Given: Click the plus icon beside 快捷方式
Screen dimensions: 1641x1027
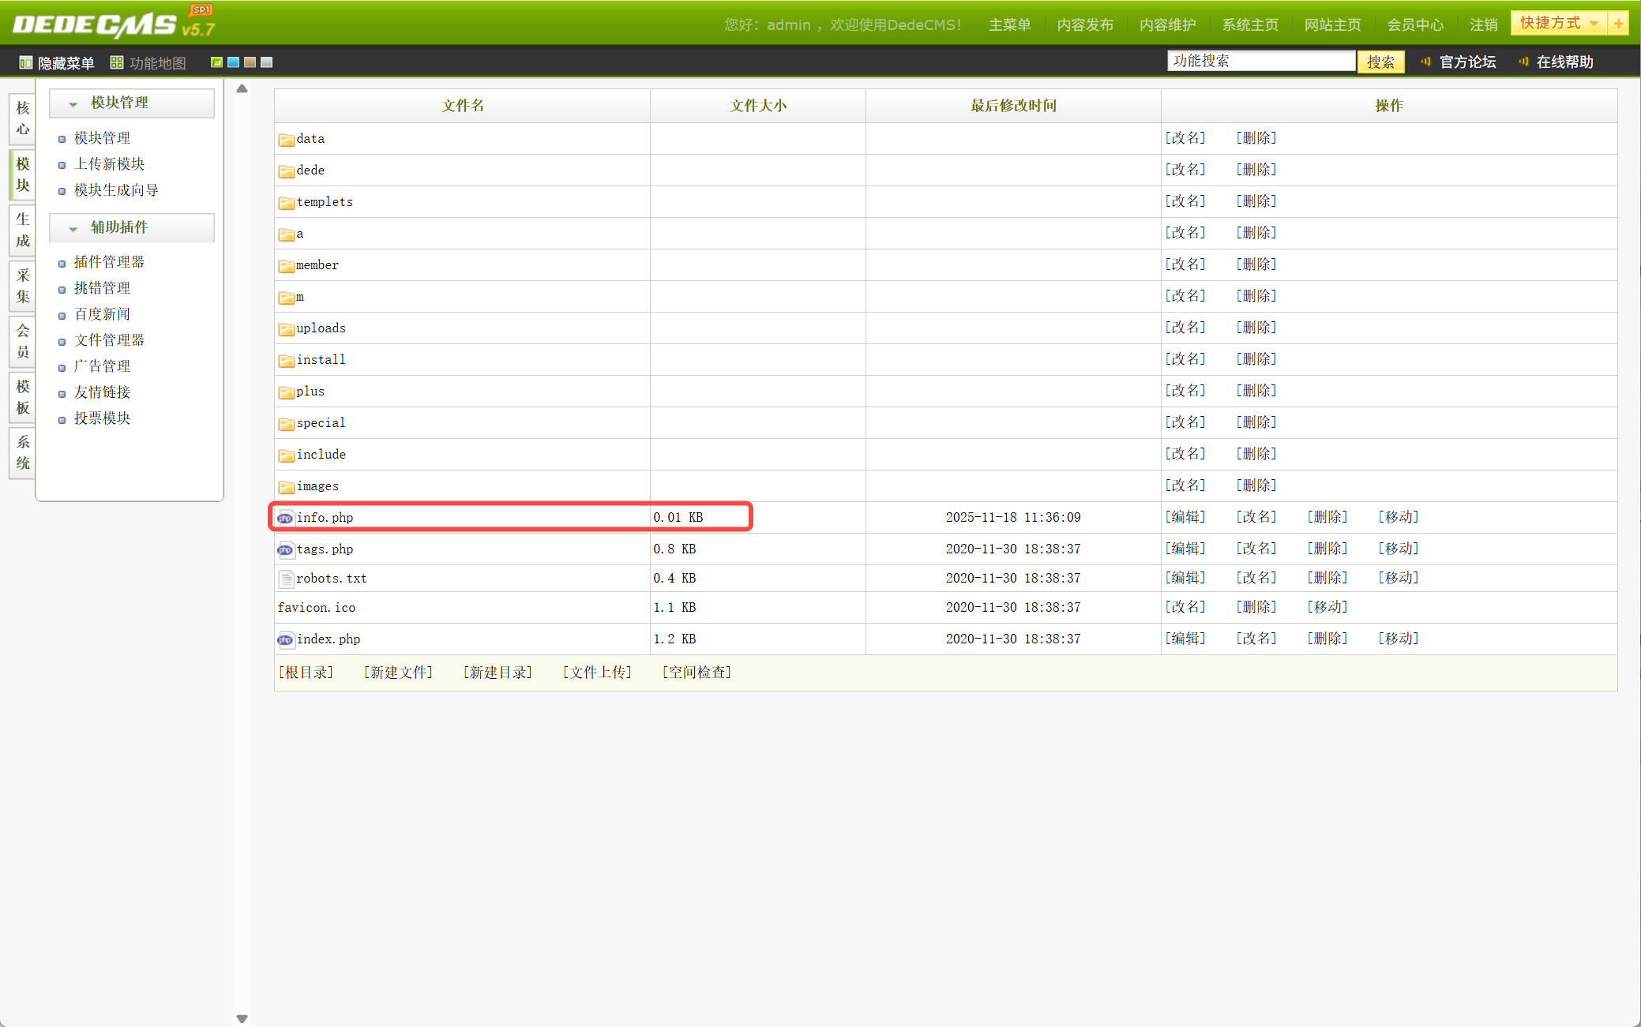Looking at the screenshot, I should click(1618, 24).
